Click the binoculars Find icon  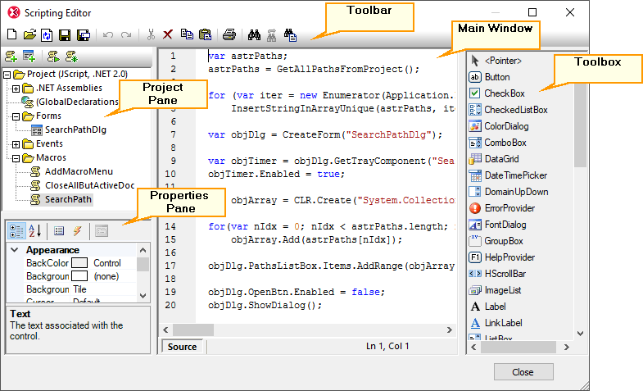254,35
